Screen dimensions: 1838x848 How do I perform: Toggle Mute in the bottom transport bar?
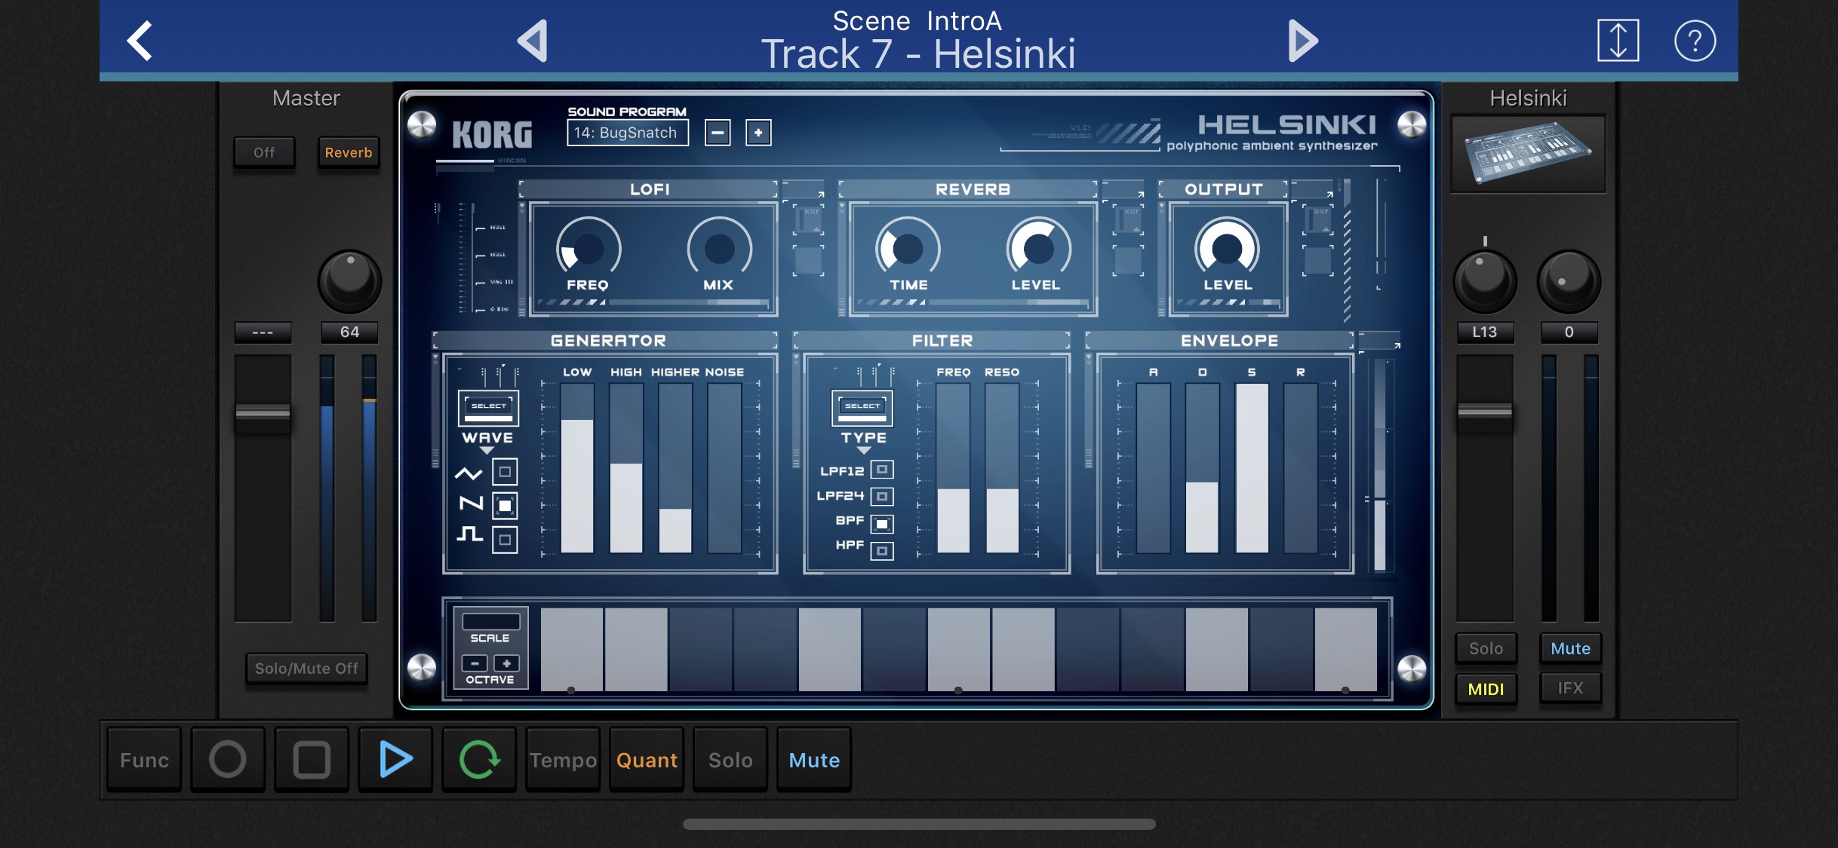[x=814, y=760]
